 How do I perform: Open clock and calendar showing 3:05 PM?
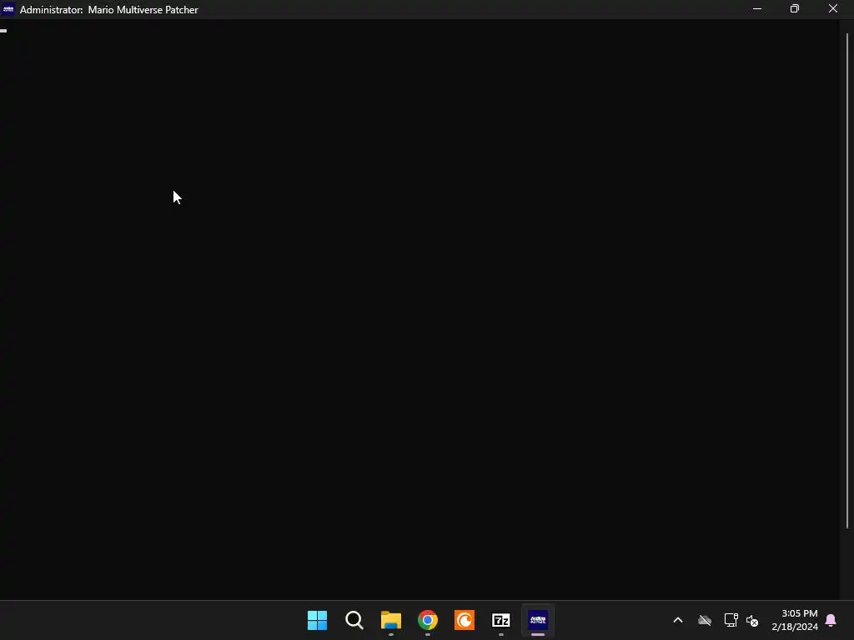[795, 620]
